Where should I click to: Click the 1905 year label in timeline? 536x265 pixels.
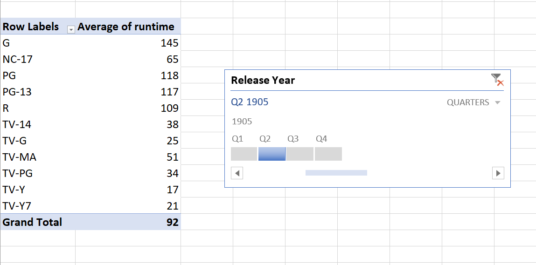tap(242, 122)
